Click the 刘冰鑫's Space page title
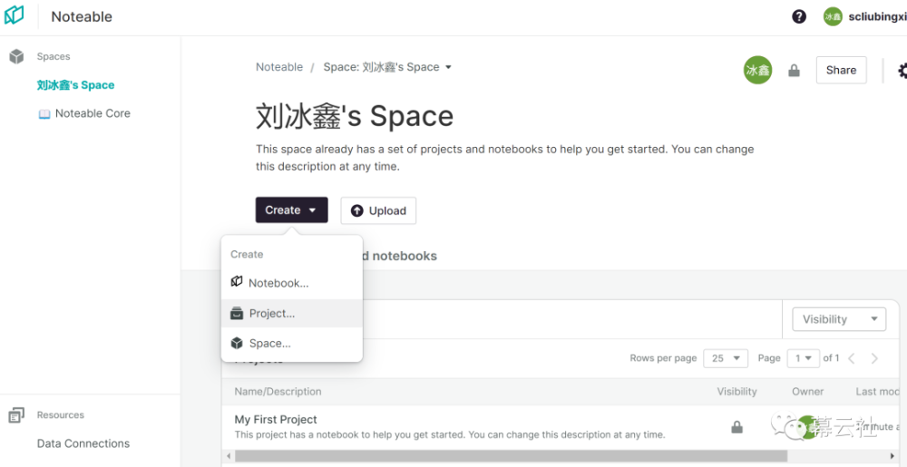The image size is (907, 467). (x=355, y=116)
